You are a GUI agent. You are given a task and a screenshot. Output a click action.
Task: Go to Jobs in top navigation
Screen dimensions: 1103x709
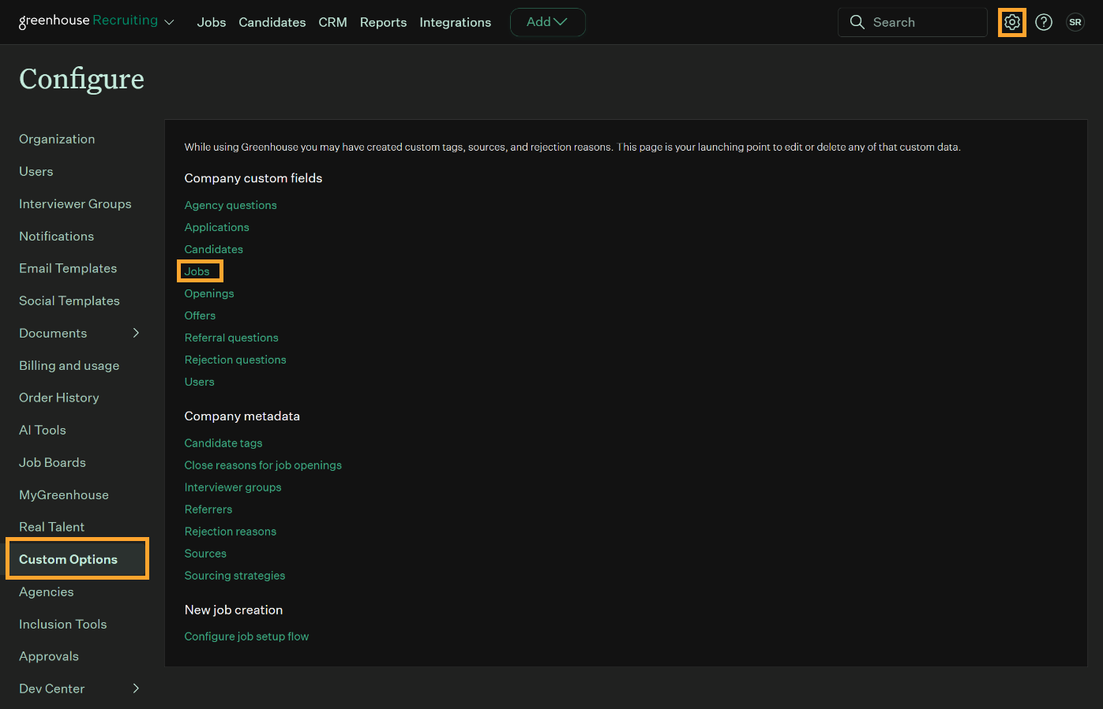point(212,22)
